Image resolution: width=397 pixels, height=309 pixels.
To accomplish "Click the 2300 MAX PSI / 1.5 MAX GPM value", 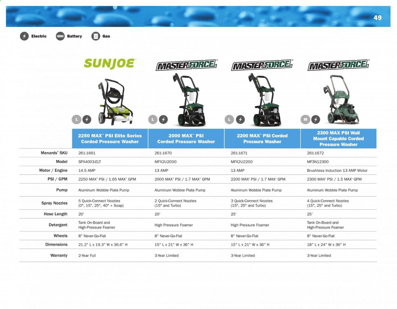I will pyautogui.click(x=334, y=179).
